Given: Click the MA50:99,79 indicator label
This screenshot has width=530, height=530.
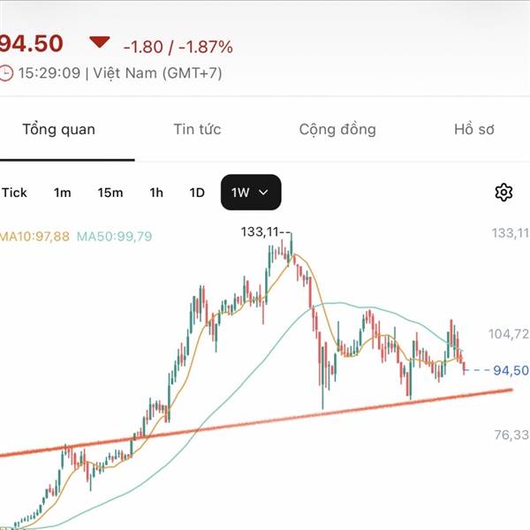Looking at the screenshot, I should 115,236.
